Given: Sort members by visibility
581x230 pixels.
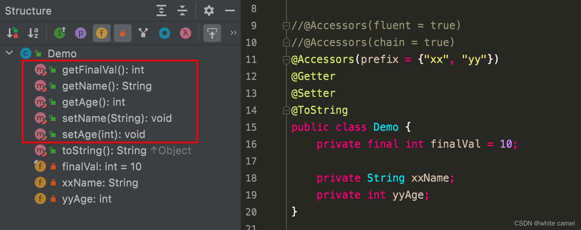Looking at the screenshot, I should point(13,33).
